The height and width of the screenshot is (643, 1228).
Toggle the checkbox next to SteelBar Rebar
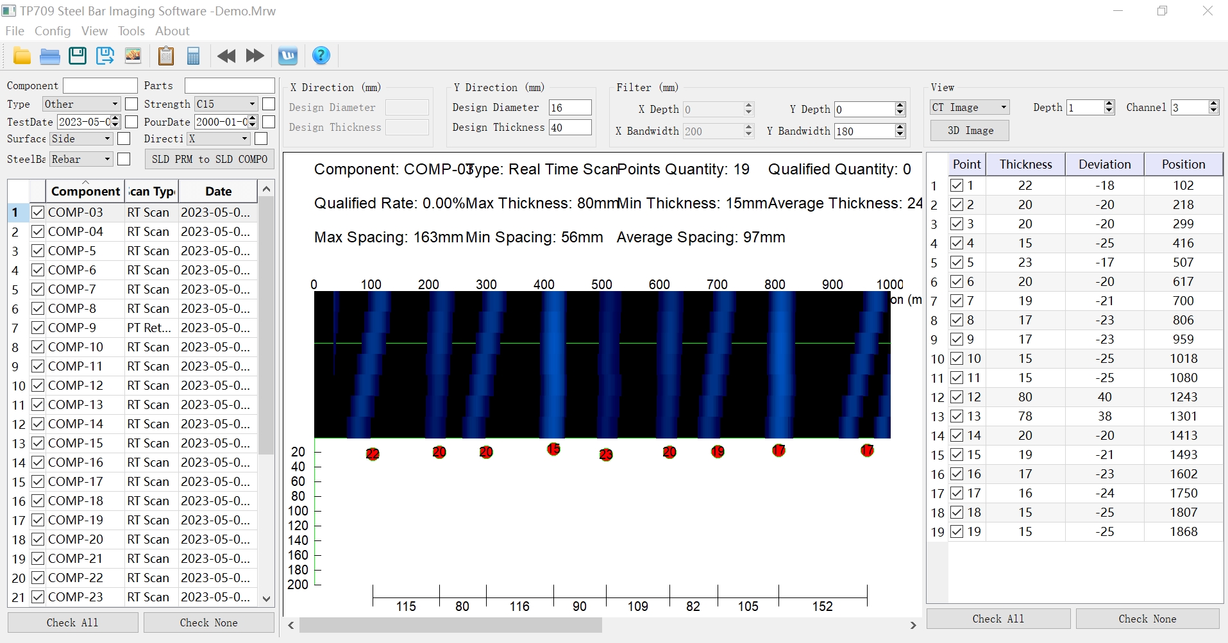tap(124, 159)
